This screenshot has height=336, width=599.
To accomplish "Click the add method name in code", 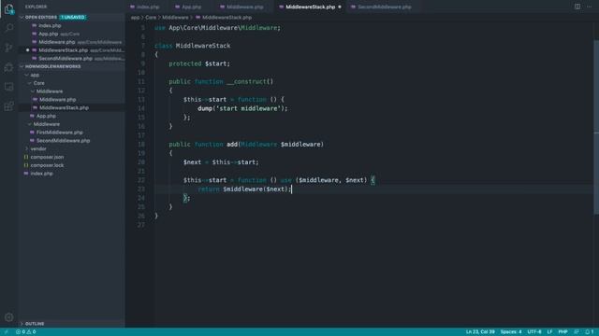I will point(232,145).
